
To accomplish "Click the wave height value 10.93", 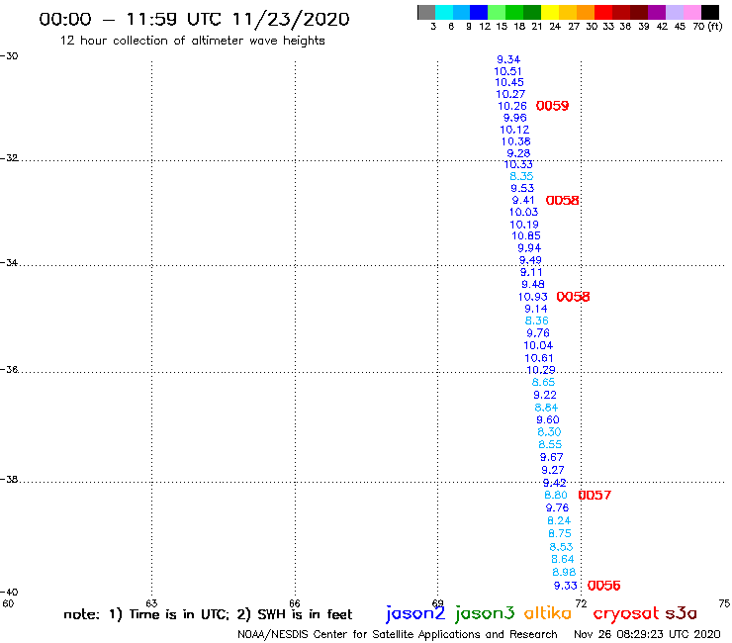I will (532, 297).
